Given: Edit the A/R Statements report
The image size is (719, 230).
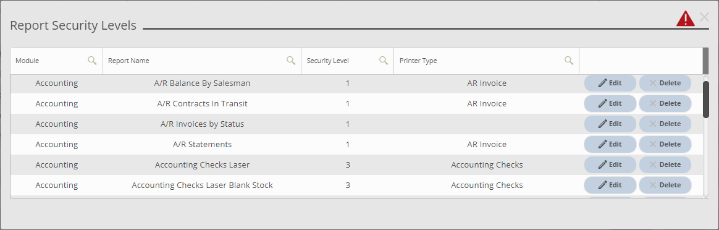Looking at the screenshot, I should click(610, 144).
